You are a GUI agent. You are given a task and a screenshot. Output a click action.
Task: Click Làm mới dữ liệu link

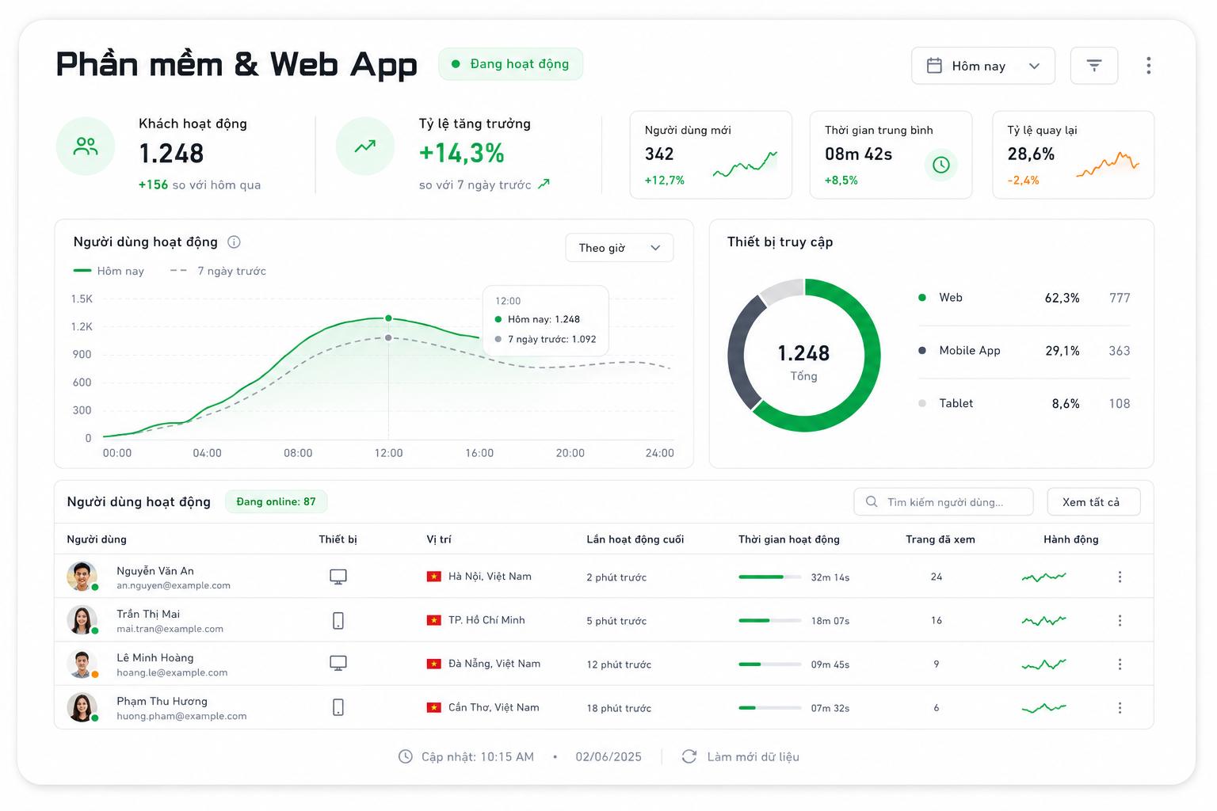click(753, 757)
